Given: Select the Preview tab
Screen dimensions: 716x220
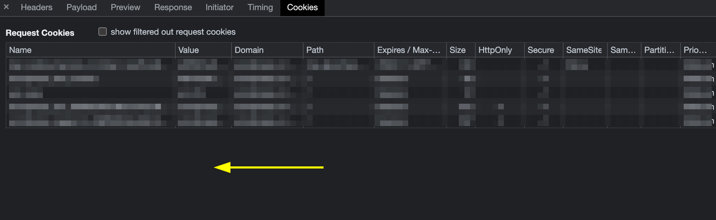Looking at the screenshot, I should coord(125,7).
